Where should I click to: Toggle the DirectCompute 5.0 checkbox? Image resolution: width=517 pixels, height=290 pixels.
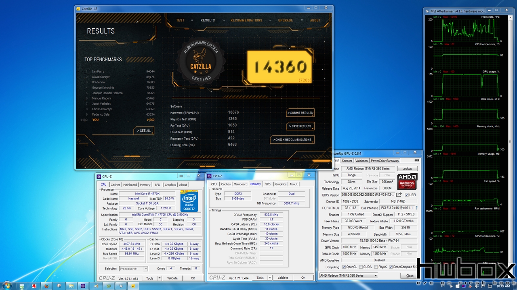tap(391, 267)
